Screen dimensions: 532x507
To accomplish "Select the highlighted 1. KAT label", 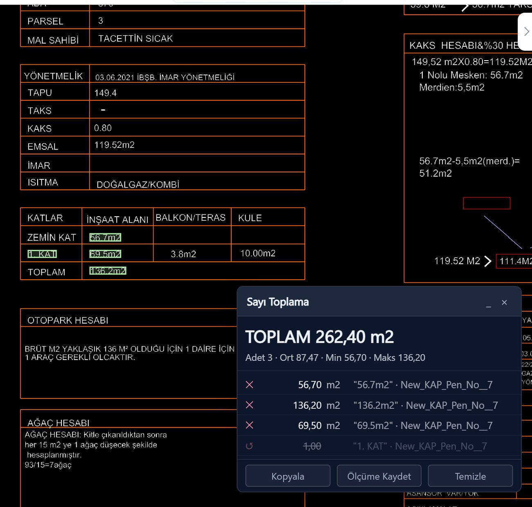I will click(42, 254).
